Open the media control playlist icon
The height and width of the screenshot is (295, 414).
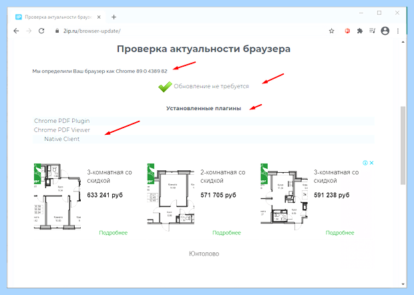(373, 31)
